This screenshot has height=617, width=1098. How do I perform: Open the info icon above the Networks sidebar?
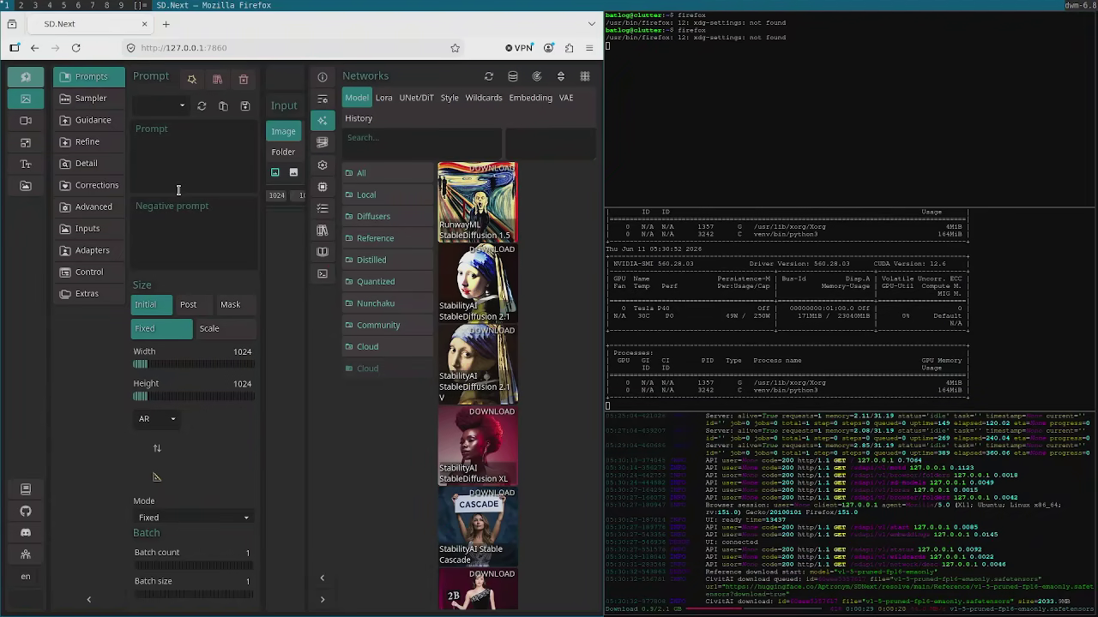(x=323, y=77)
